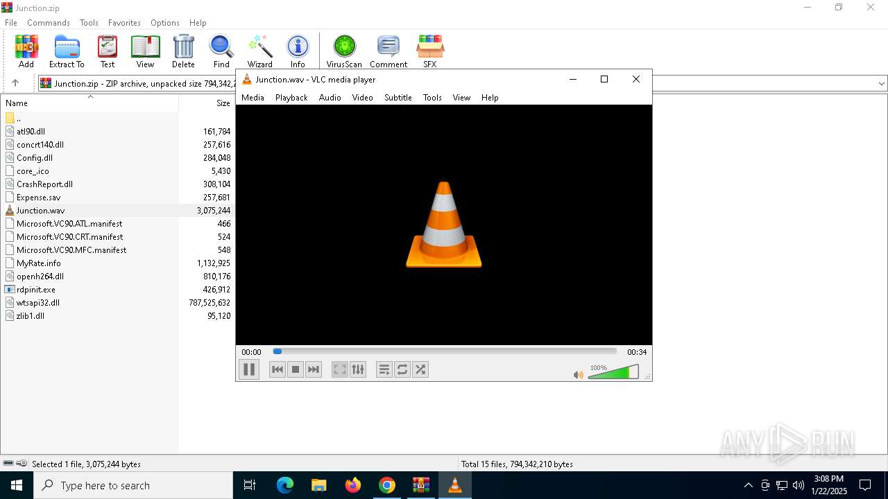Image resolution: width=888 pixels, height=499 pixels.
Task: Open the WinRAR Favorites menu
Action: [124, 23]
